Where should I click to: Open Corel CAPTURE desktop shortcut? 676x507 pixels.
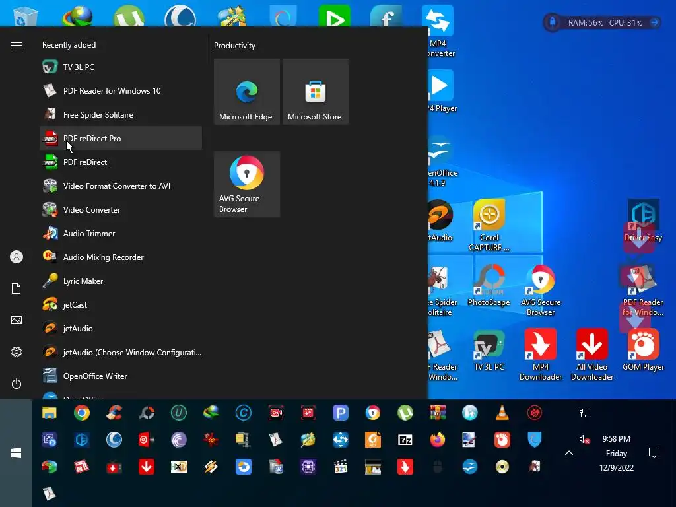tap(489, 225)
